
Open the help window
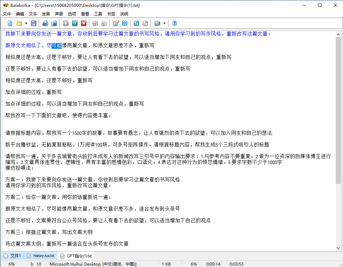(174, 23)
